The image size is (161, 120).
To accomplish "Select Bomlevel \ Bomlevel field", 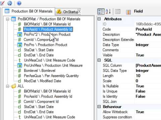I will 40,71.
